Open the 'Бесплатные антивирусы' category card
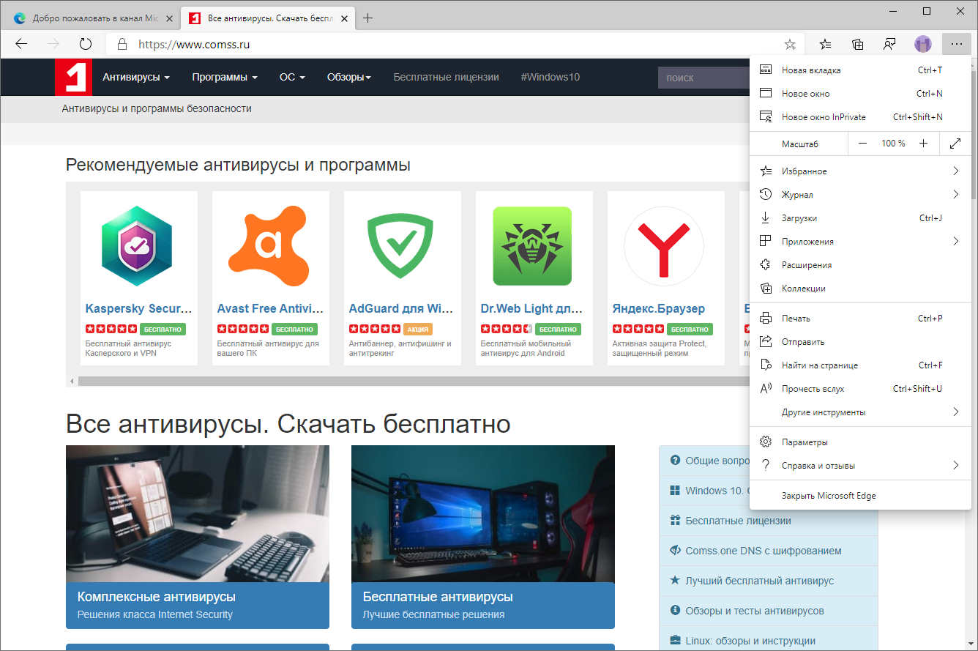The height and width of the screenshot is (651, 978). click(483, 537)
